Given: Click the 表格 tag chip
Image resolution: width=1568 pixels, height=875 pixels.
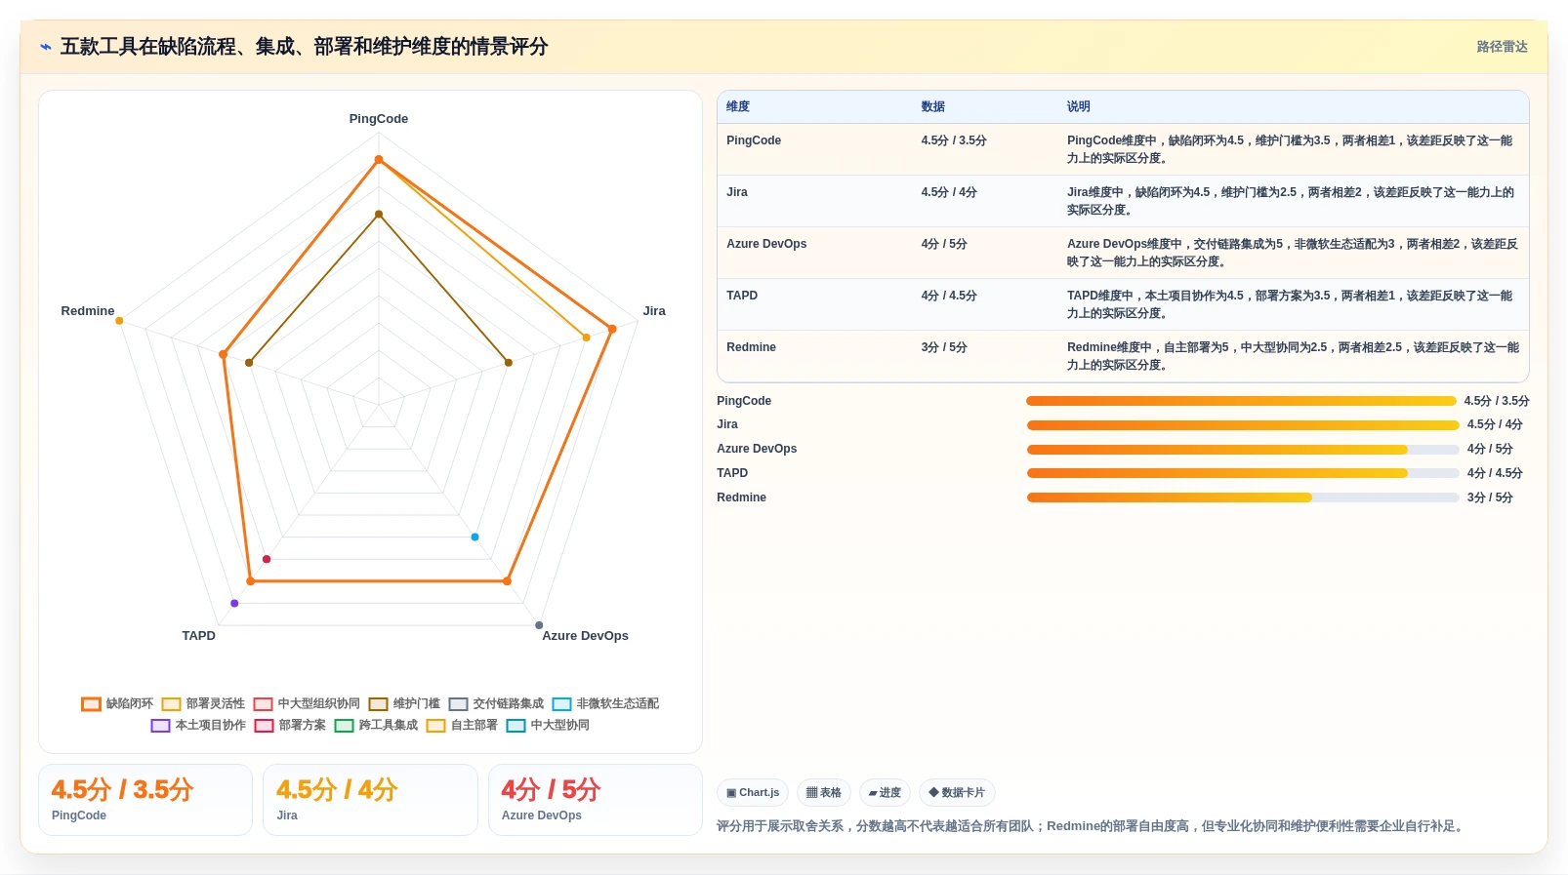Looking at the screenshot, I should [x=824, y=793].
